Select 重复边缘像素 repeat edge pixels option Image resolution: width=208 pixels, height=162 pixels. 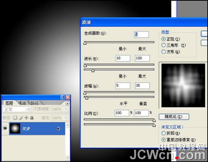[x=164, y=140]
